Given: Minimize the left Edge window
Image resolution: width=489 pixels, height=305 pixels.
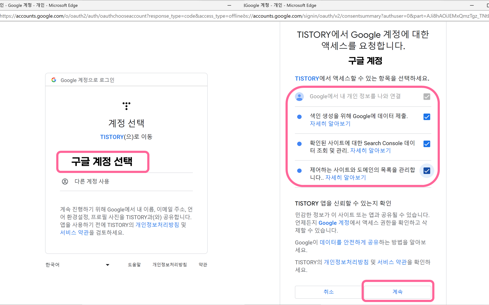Looking at the screenshot, I should [x=229, y=5].
